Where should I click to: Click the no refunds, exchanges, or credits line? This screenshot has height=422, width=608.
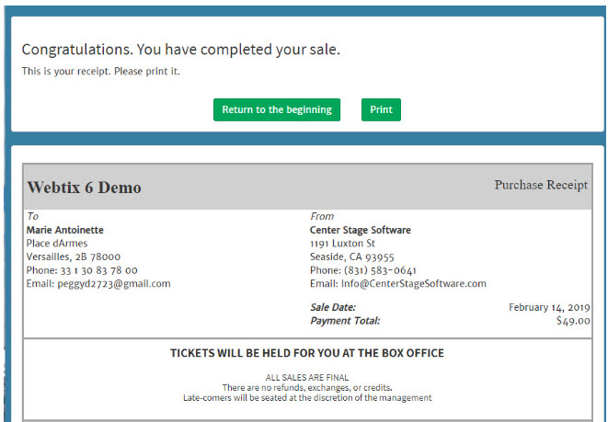click(307, 387)
